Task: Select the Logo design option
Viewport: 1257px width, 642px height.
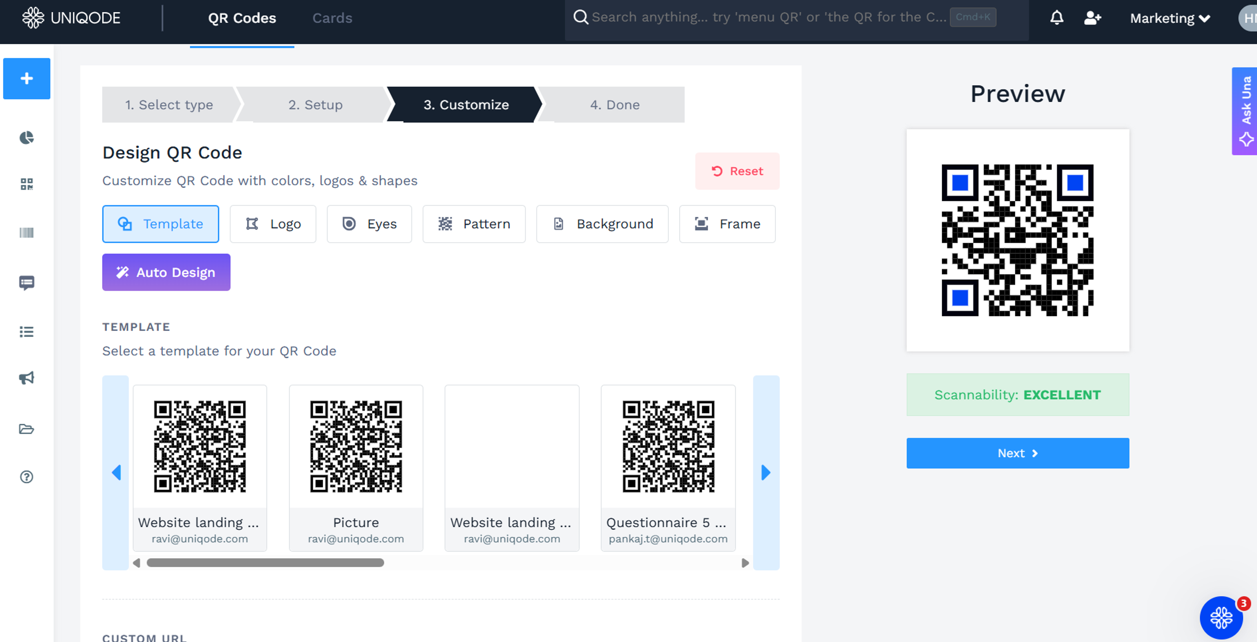Action: 273,224
